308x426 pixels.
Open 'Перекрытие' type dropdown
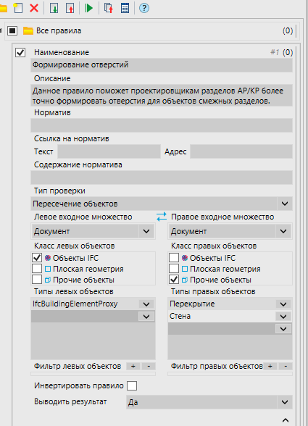(x=283, y=304)
